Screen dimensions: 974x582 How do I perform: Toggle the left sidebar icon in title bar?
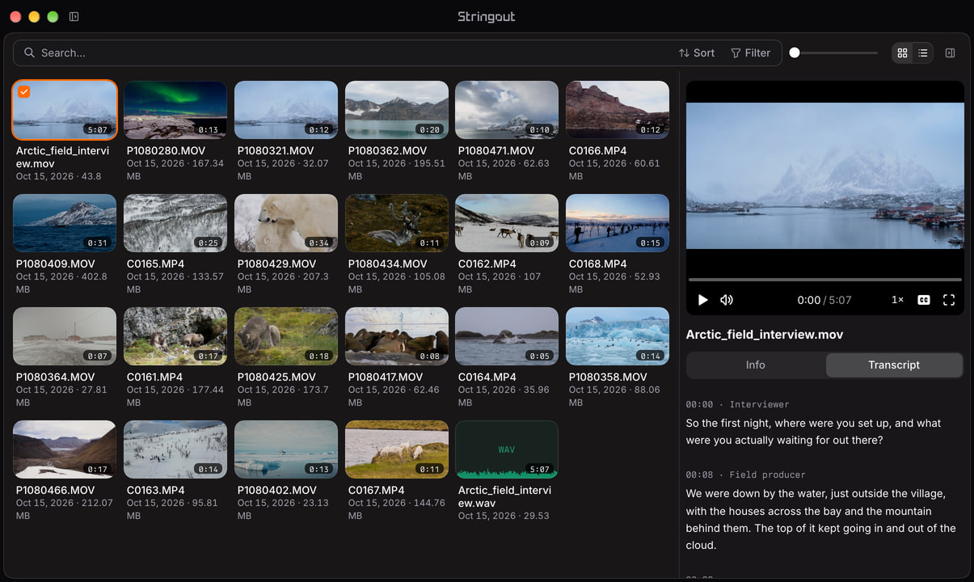[x=74, y=16]
